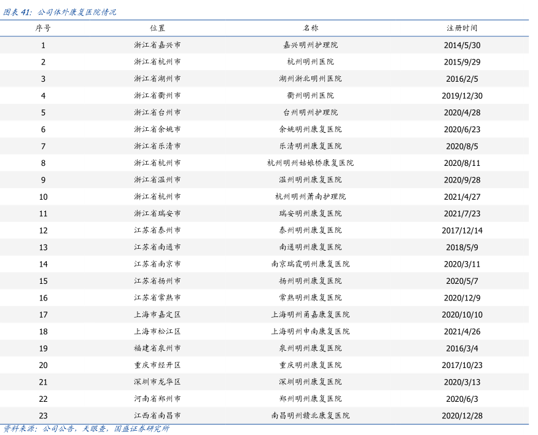Image resolution: width=538 pixels, height=435 pixels.
Task: Click the date 2020/12/28
Action: click(x=462, y=415)
